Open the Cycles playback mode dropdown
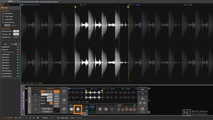The width and height of the screenshot is (213, 120). pyautogui.click(x=71, y=105)
